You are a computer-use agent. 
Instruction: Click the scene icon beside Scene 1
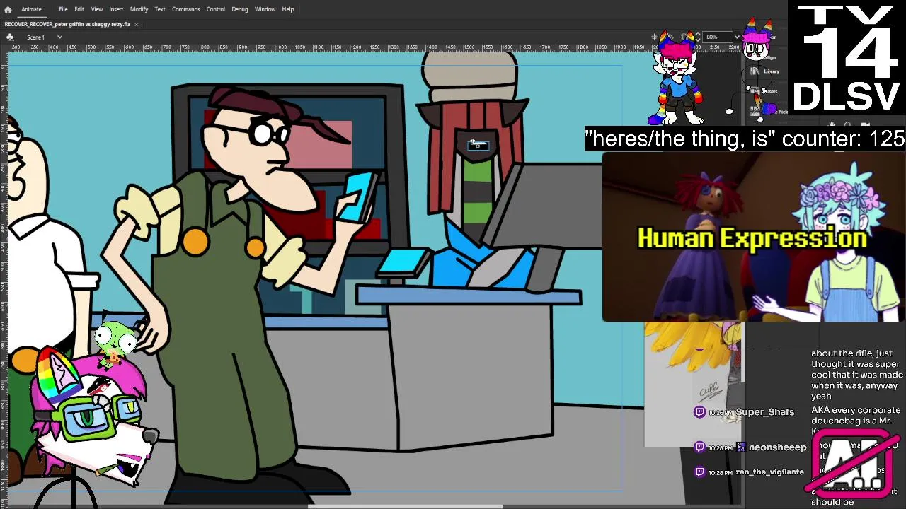click(10, 37)
